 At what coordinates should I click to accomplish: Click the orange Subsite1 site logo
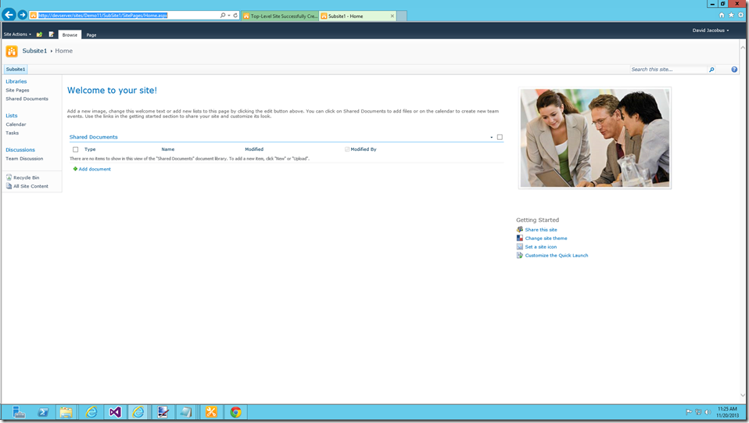[12, 51]
